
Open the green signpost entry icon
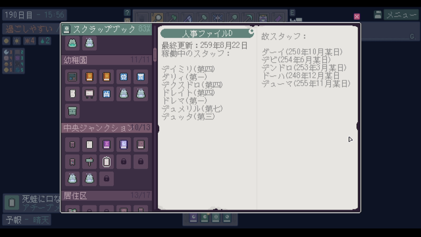[x=89, y=162]
